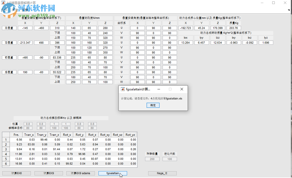292x178 pixels.
Task: Click the fgoalattain optimization button
Action: click(x=113, y=173)
